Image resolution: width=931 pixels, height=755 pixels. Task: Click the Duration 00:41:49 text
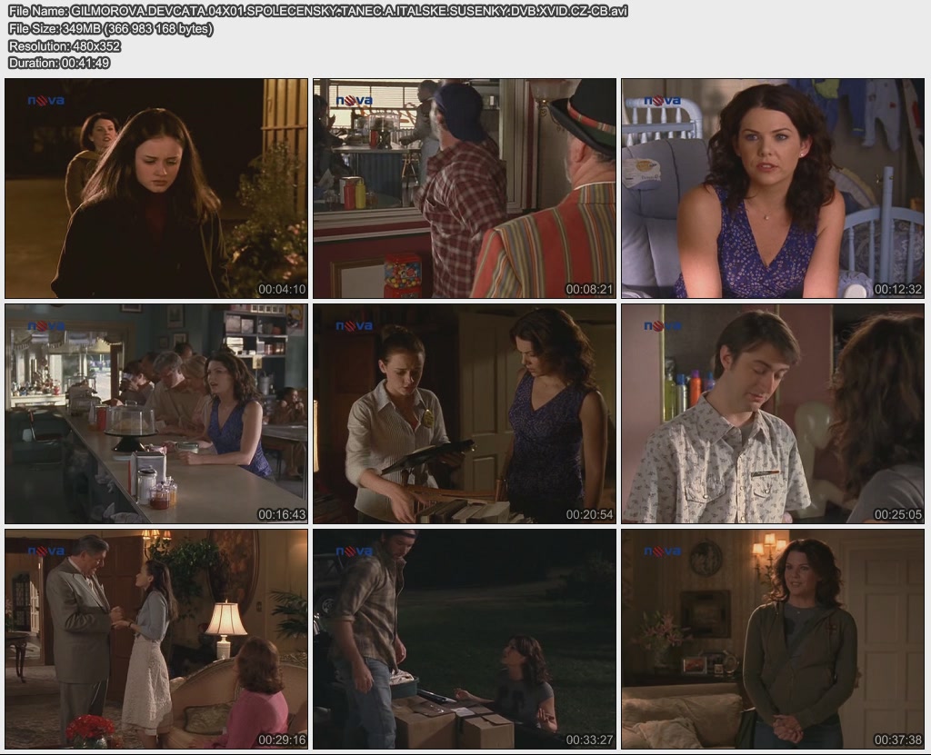pyautogui.click(x=59, y=63)
